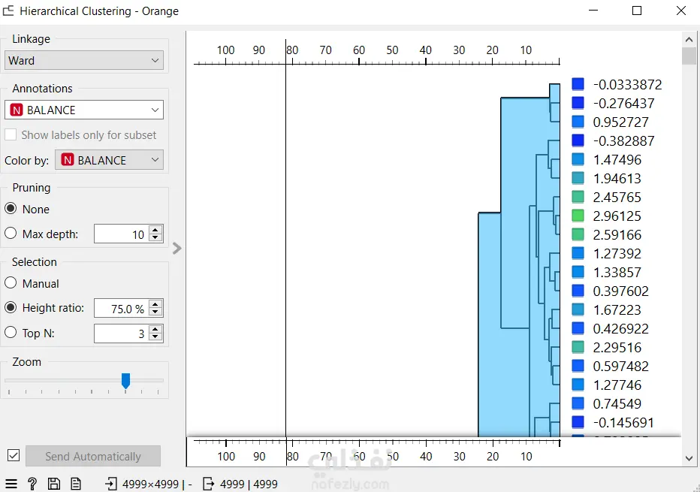Select the Max depth pruning option
Screen dimensions: 700x492
click(11, 234)
